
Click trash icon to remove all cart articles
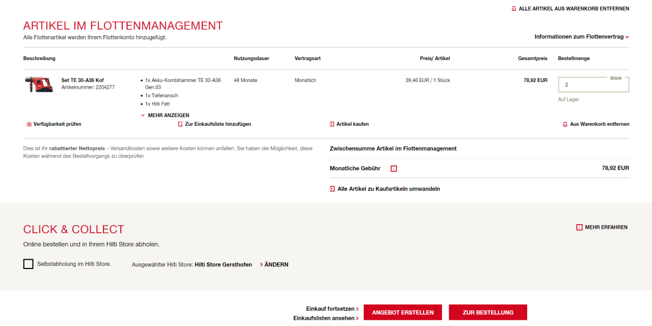(x=514, y=9)
